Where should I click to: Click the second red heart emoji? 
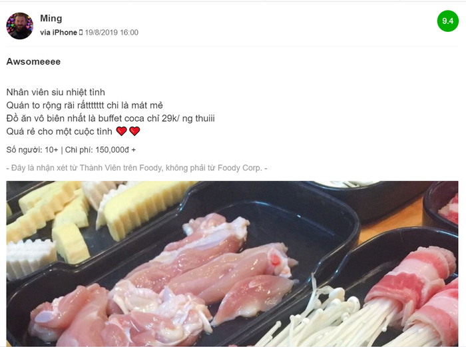[134, 131]
